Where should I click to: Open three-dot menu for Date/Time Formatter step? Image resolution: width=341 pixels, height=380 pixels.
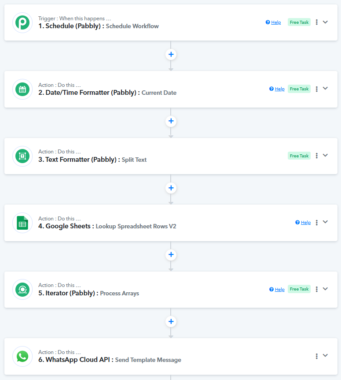point(316,89)
